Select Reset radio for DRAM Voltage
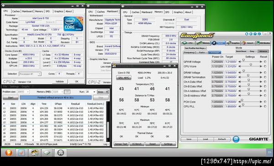The width and height of the screenshot is (274, 166). (265, 73)
